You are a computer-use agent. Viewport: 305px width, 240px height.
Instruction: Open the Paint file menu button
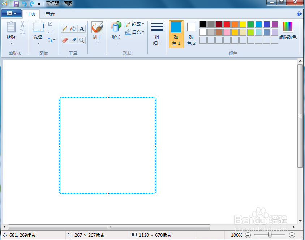12,13
